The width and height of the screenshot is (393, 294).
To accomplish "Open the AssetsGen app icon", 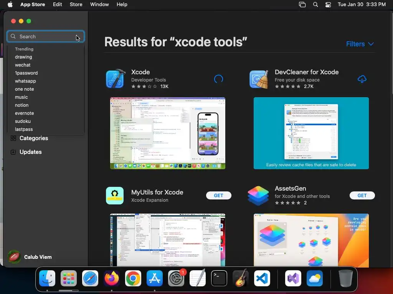I will (258, 196).
